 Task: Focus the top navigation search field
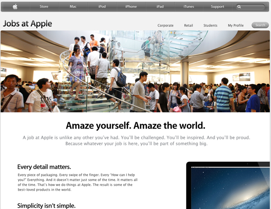pos(250,7)
